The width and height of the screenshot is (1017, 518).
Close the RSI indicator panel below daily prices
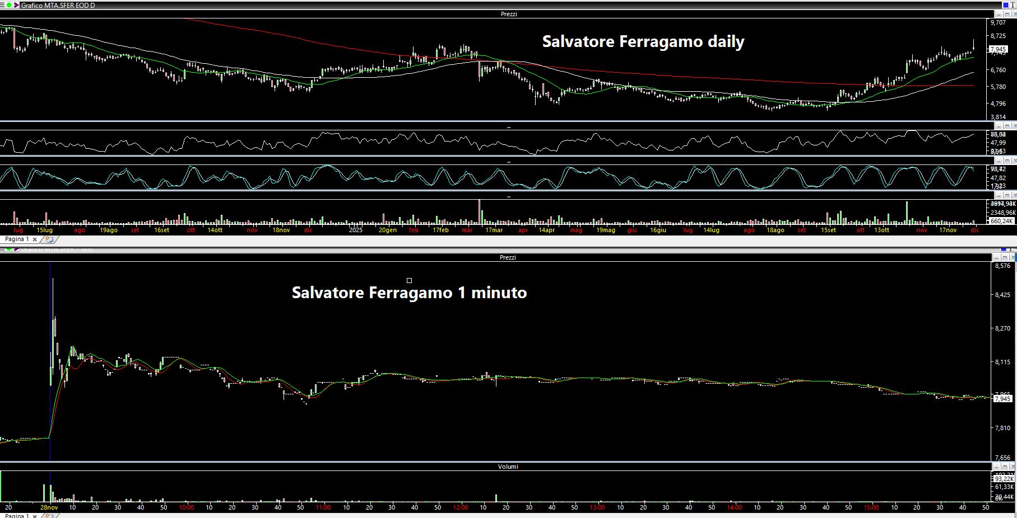tap(1014, 126)
